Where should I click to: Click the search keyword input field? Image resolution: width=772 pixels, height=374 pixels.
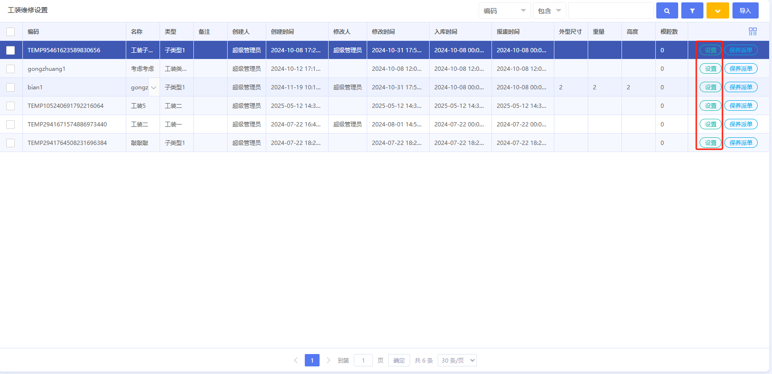point(611,10)
